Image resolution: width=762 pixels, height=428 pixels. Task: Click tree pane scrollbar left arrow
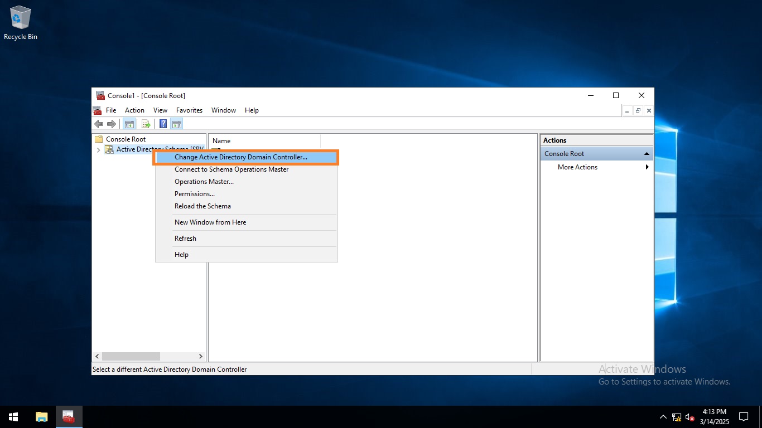[97, 356]
